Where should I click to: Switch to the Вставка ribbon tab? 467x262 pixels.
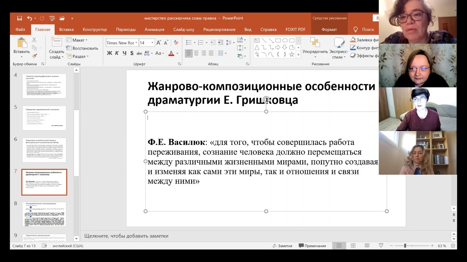click(66, 29)
